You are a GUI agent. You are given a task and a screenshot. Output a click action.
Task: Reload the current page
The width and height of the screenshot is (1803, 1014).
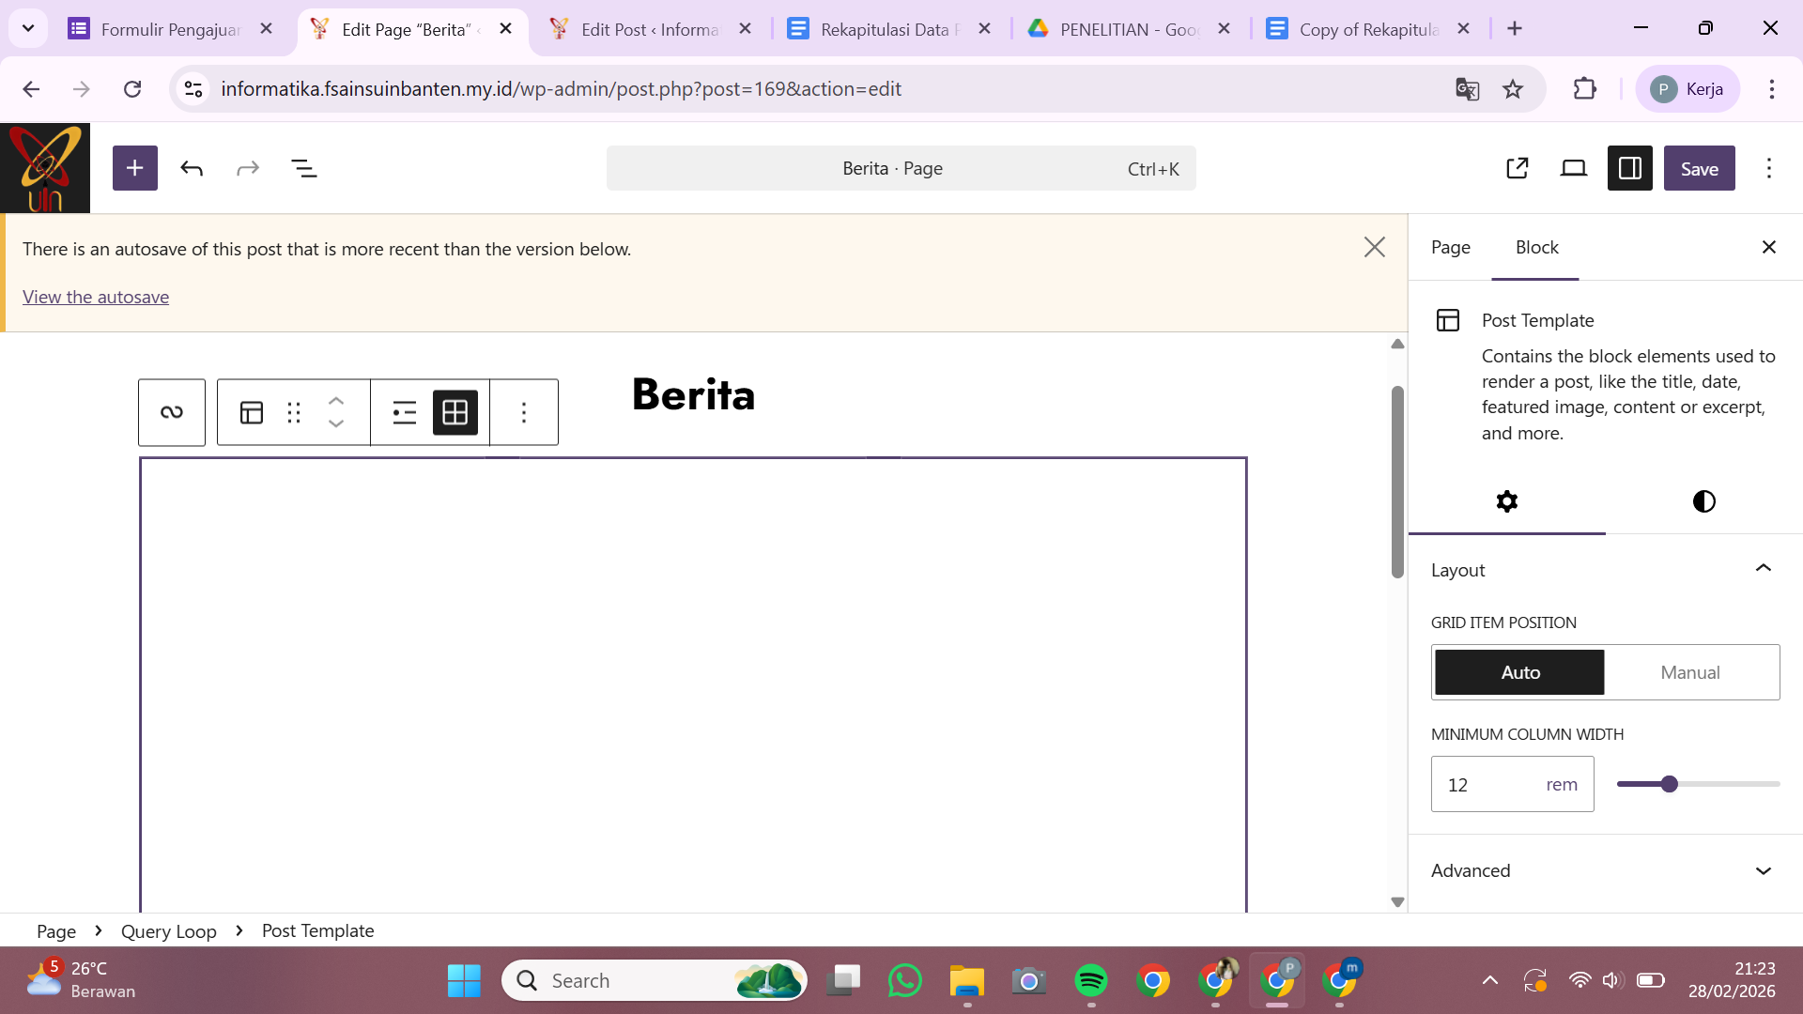pyautogui.click(x=132, y=89)
